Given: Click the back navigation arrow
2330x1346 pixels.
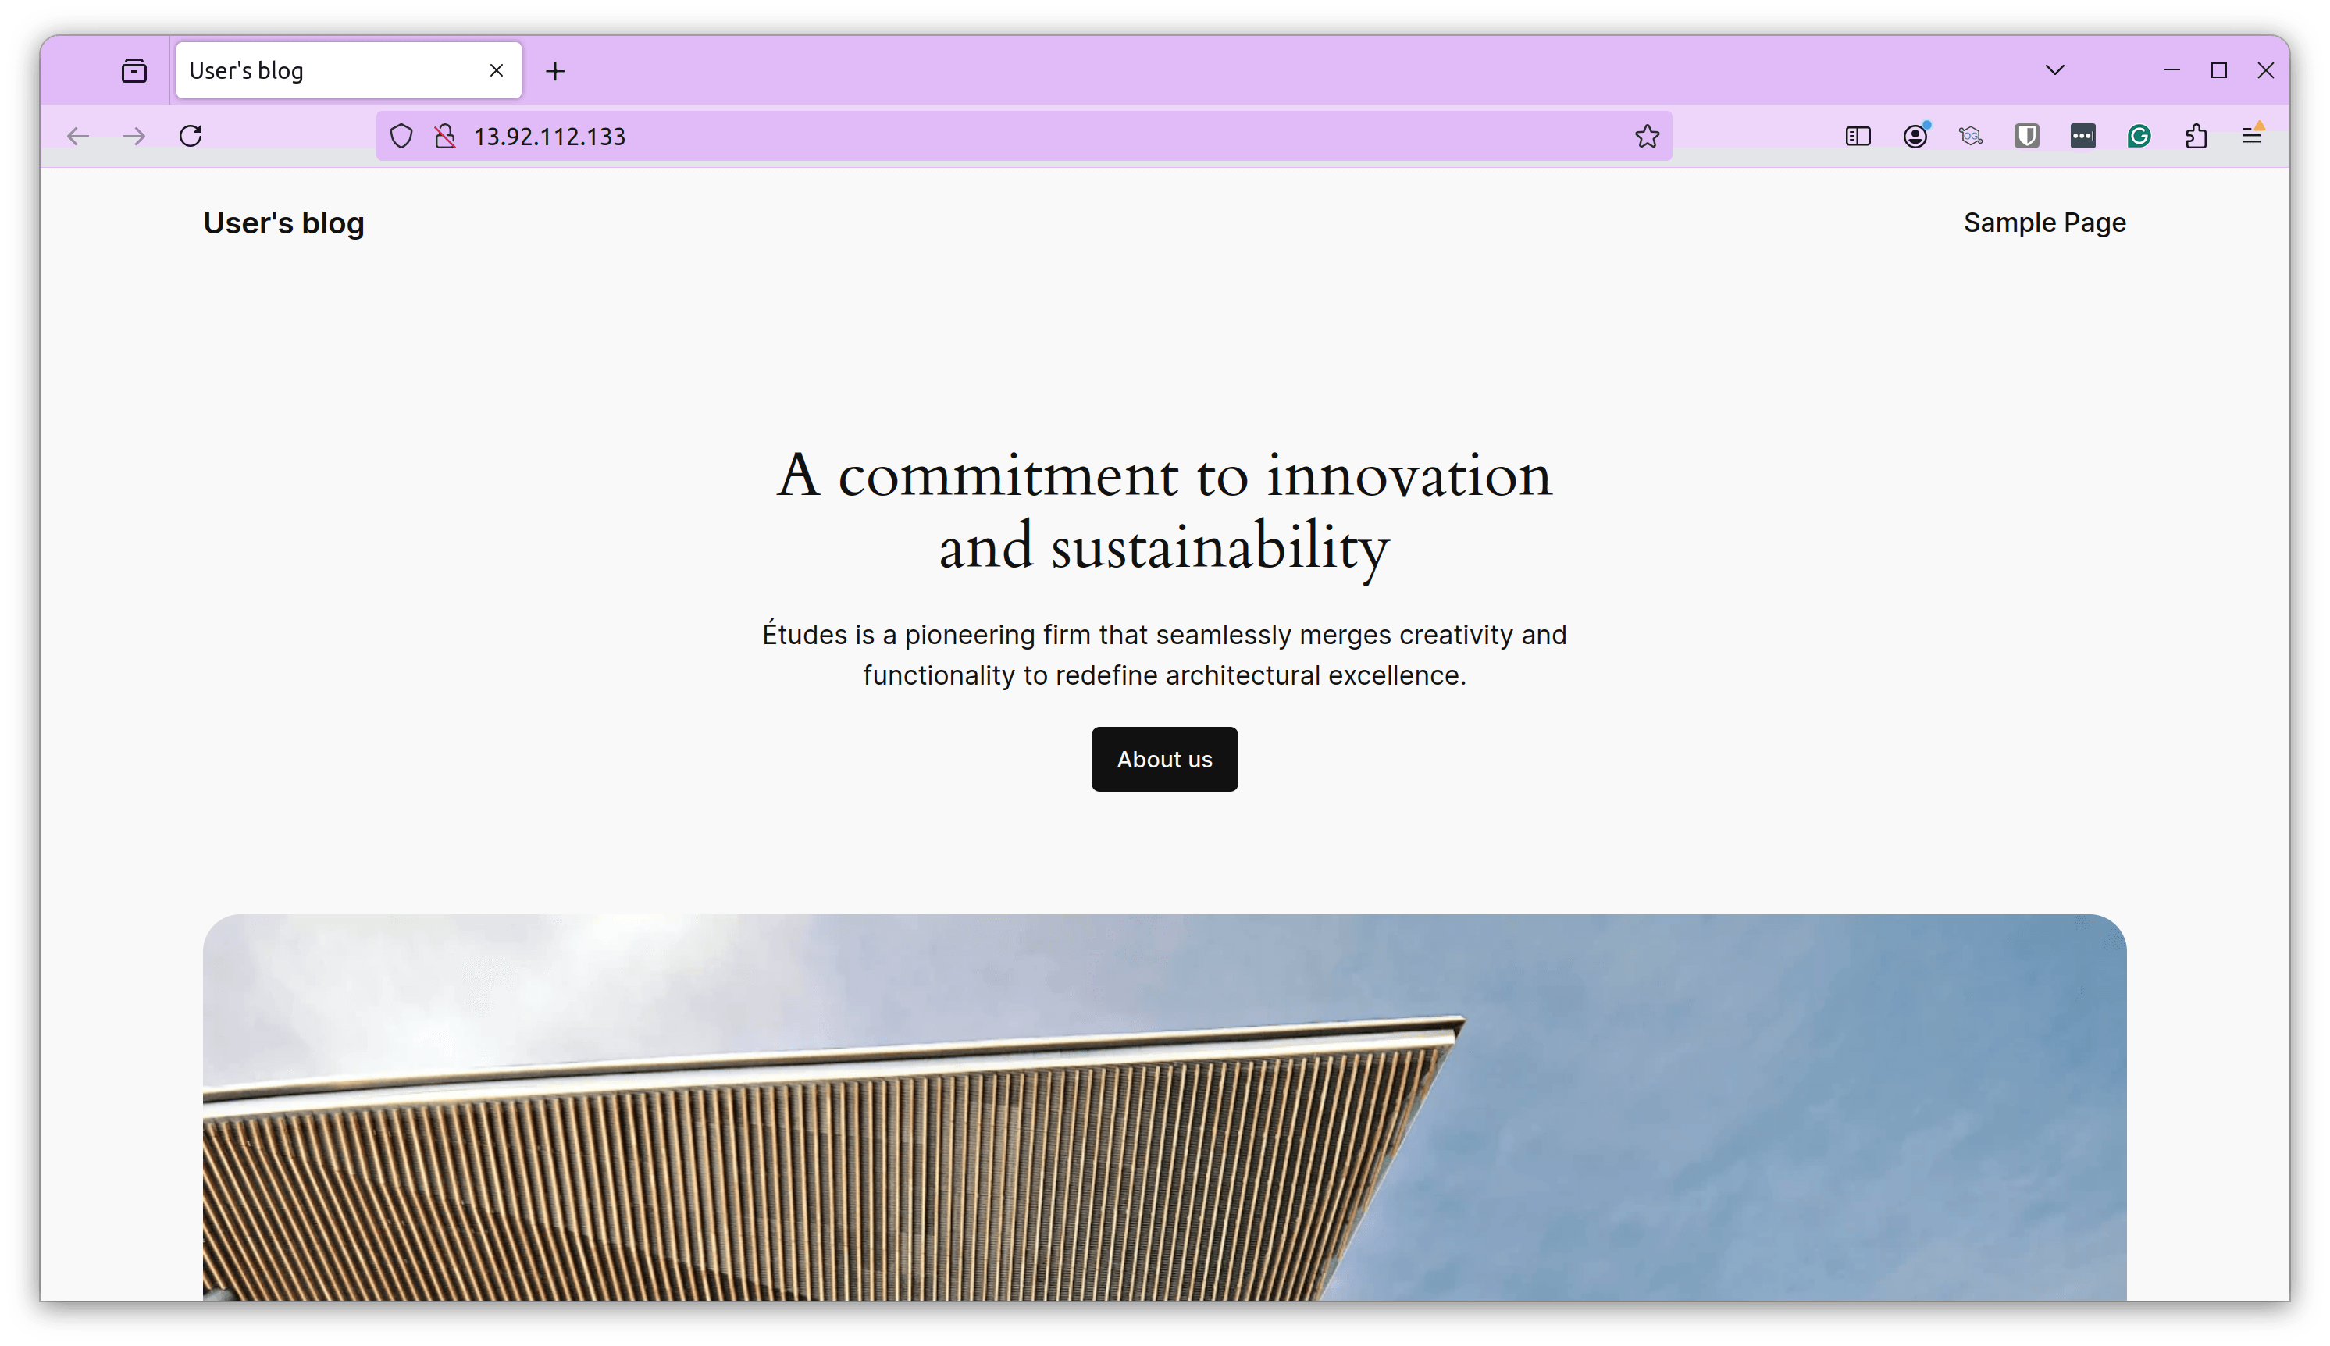Looking at the screenshot, I should pyautogui.click(x=80, y=136).
